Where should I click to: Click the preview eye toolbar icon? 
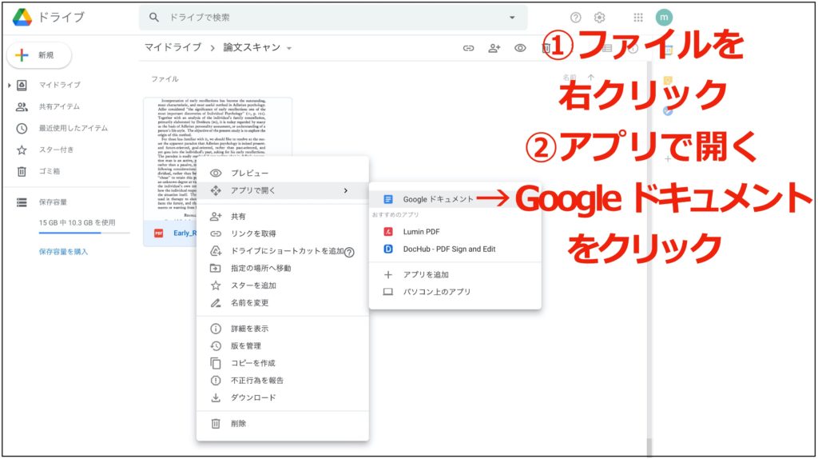point(520,48)
